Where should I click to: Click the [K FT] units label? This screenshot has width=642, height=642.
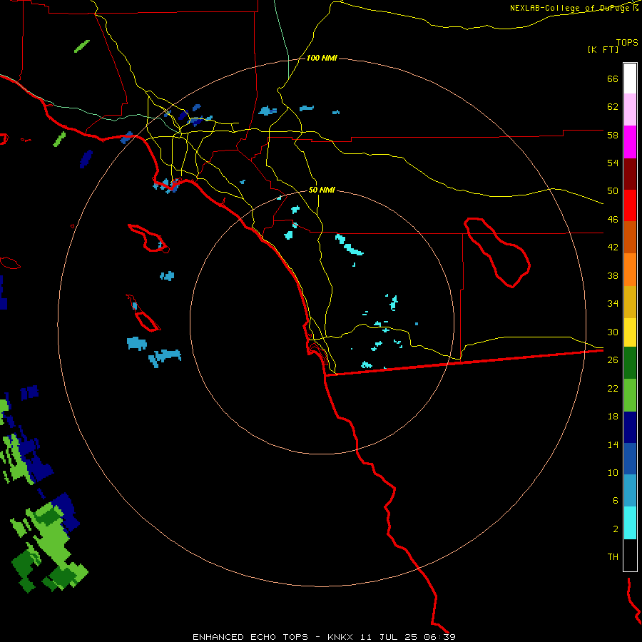tap(603, 49)
